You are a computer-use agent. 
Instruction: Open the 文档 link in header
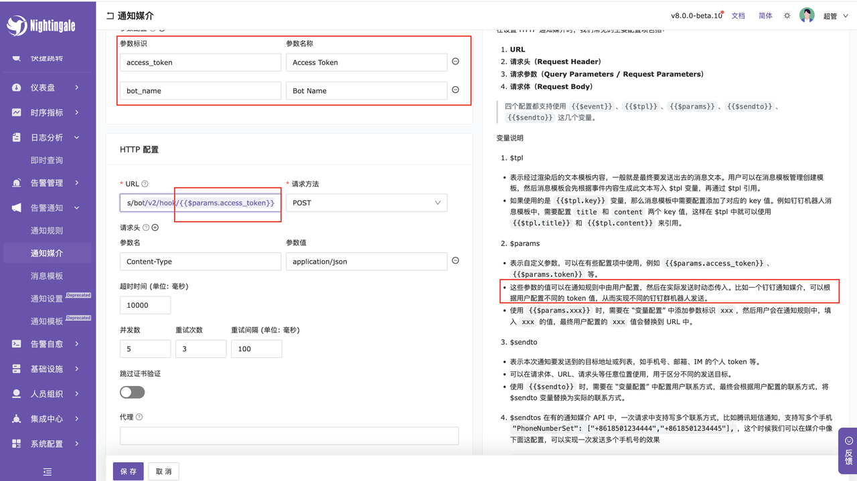click(738, 15)
